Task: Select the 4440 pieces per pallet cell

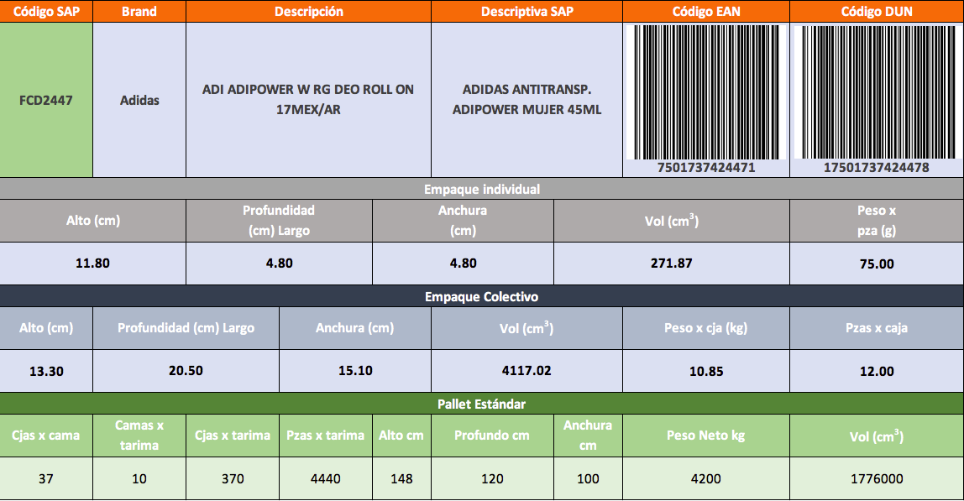Action: click(326, 478)
